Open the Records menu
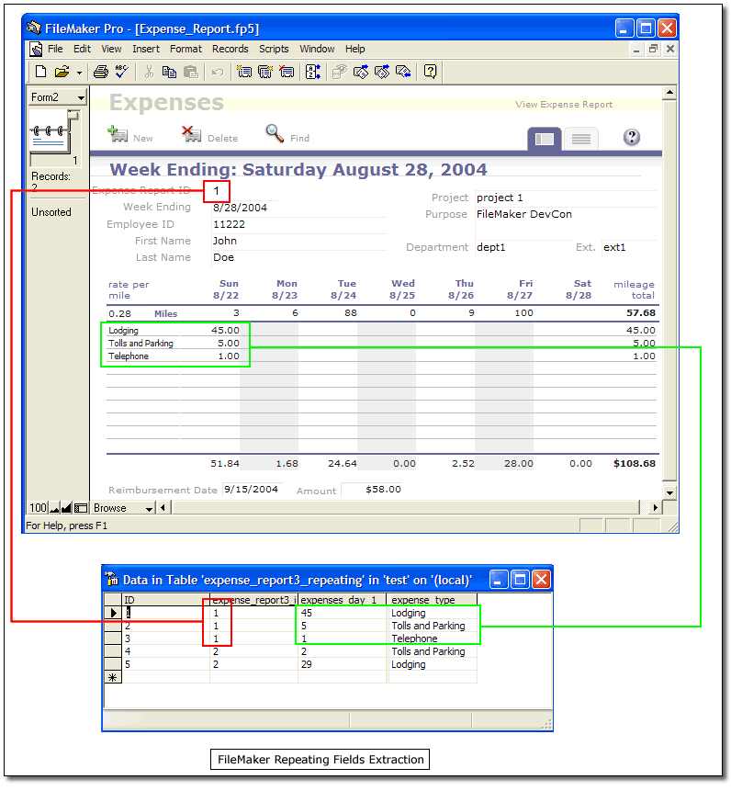The width and height of the screenshot is (731, 791). tap(230, 49)
